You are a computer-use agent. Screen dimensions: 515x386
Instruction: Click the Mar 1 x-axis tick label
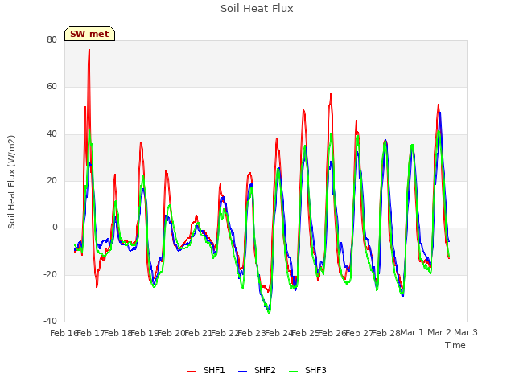coord(412,332)
